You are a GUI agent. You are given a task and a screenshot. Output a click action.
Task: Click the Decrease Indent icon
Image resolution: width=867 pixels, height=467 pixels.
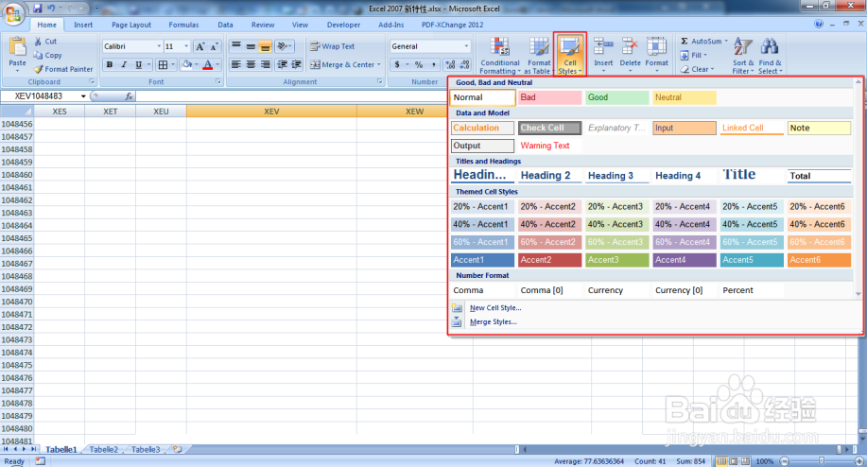click(x=282, y=64)
